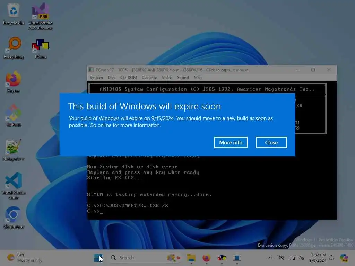Click the More info button
Screen dimensions: 355x266
tap(231, 142)
